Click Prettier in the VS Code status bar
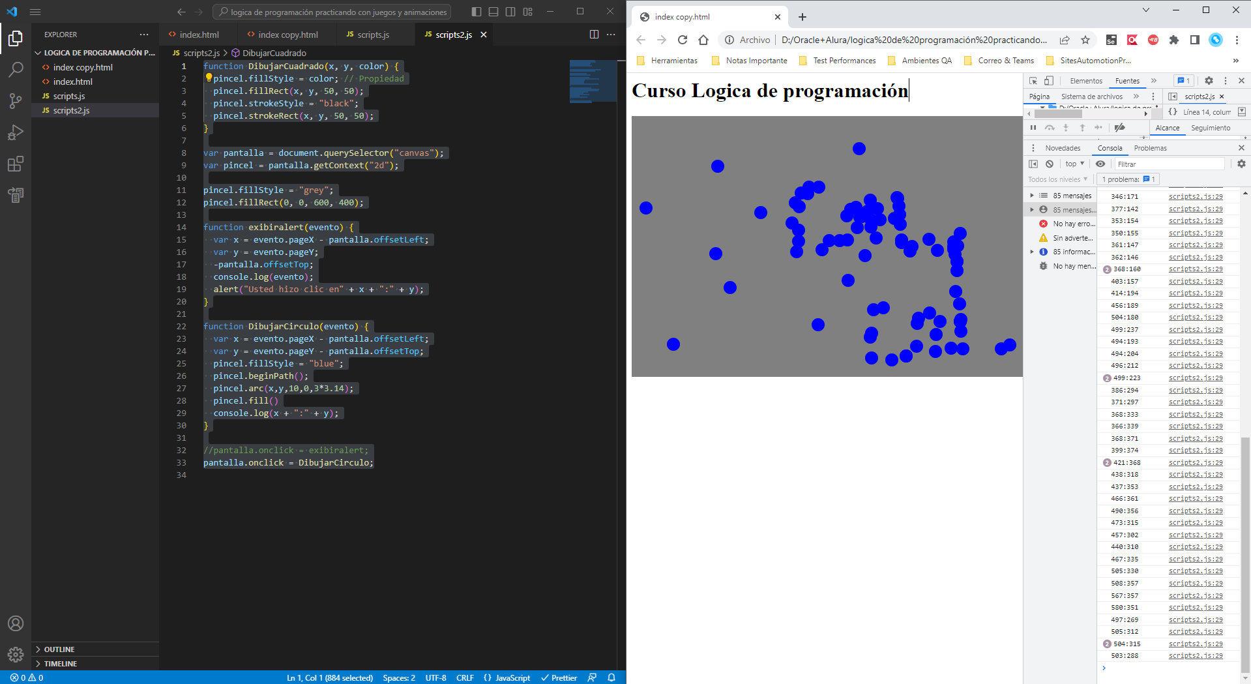Image resolution: width=1251 pixels, height=684 pixels. [x=559, y=677]
